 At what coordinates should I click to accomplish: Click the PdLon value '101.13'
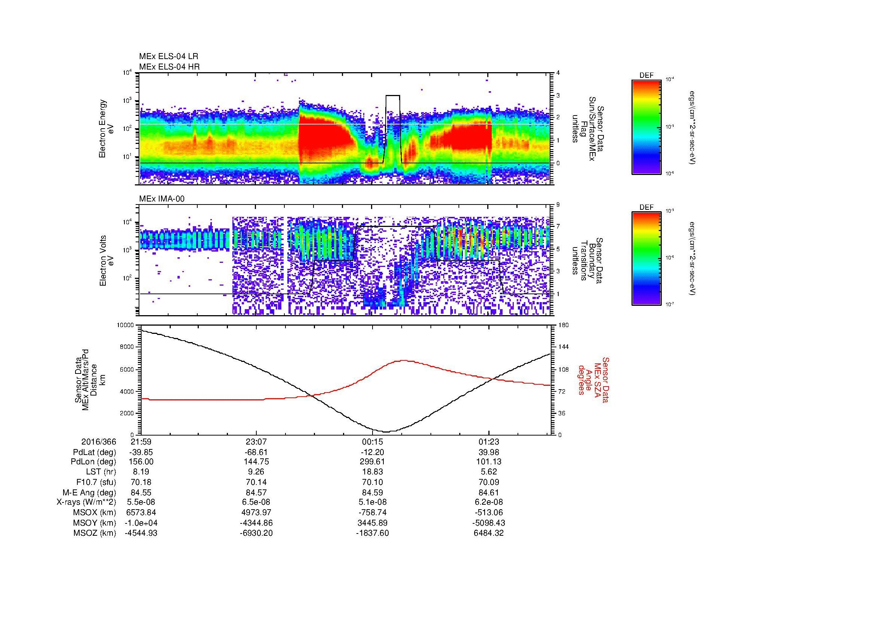[x=489, y=462]
